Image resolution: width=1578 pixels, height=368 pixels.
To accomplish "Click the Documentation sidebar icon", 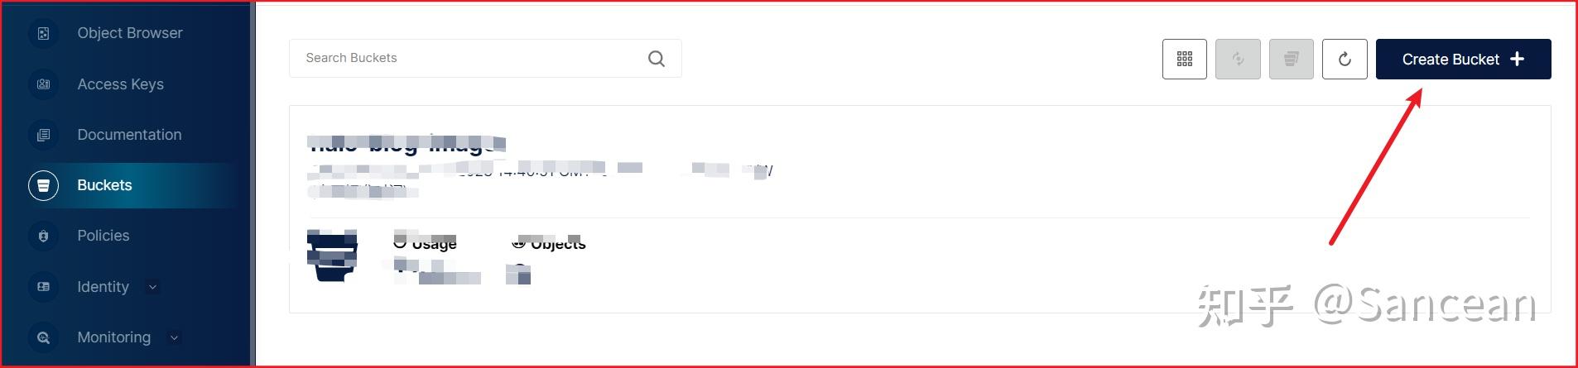I will click(x=44, y=135).
